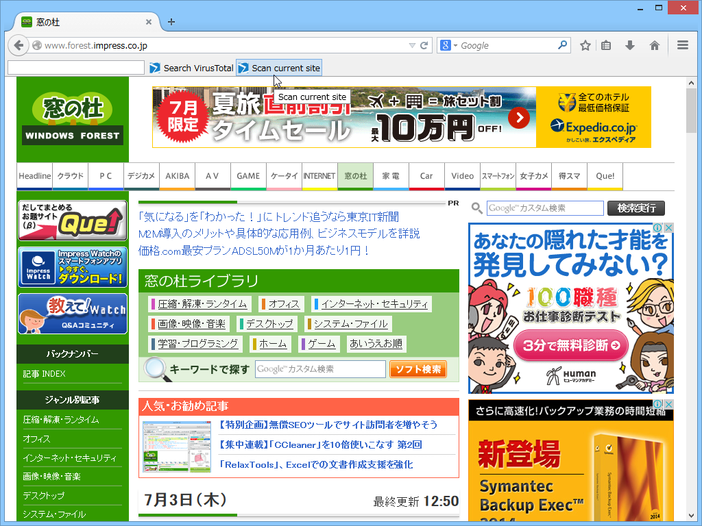This screenshot has width=702, height=526.
Task: Go back with the browser back arrow
Action: click(19, 45)
